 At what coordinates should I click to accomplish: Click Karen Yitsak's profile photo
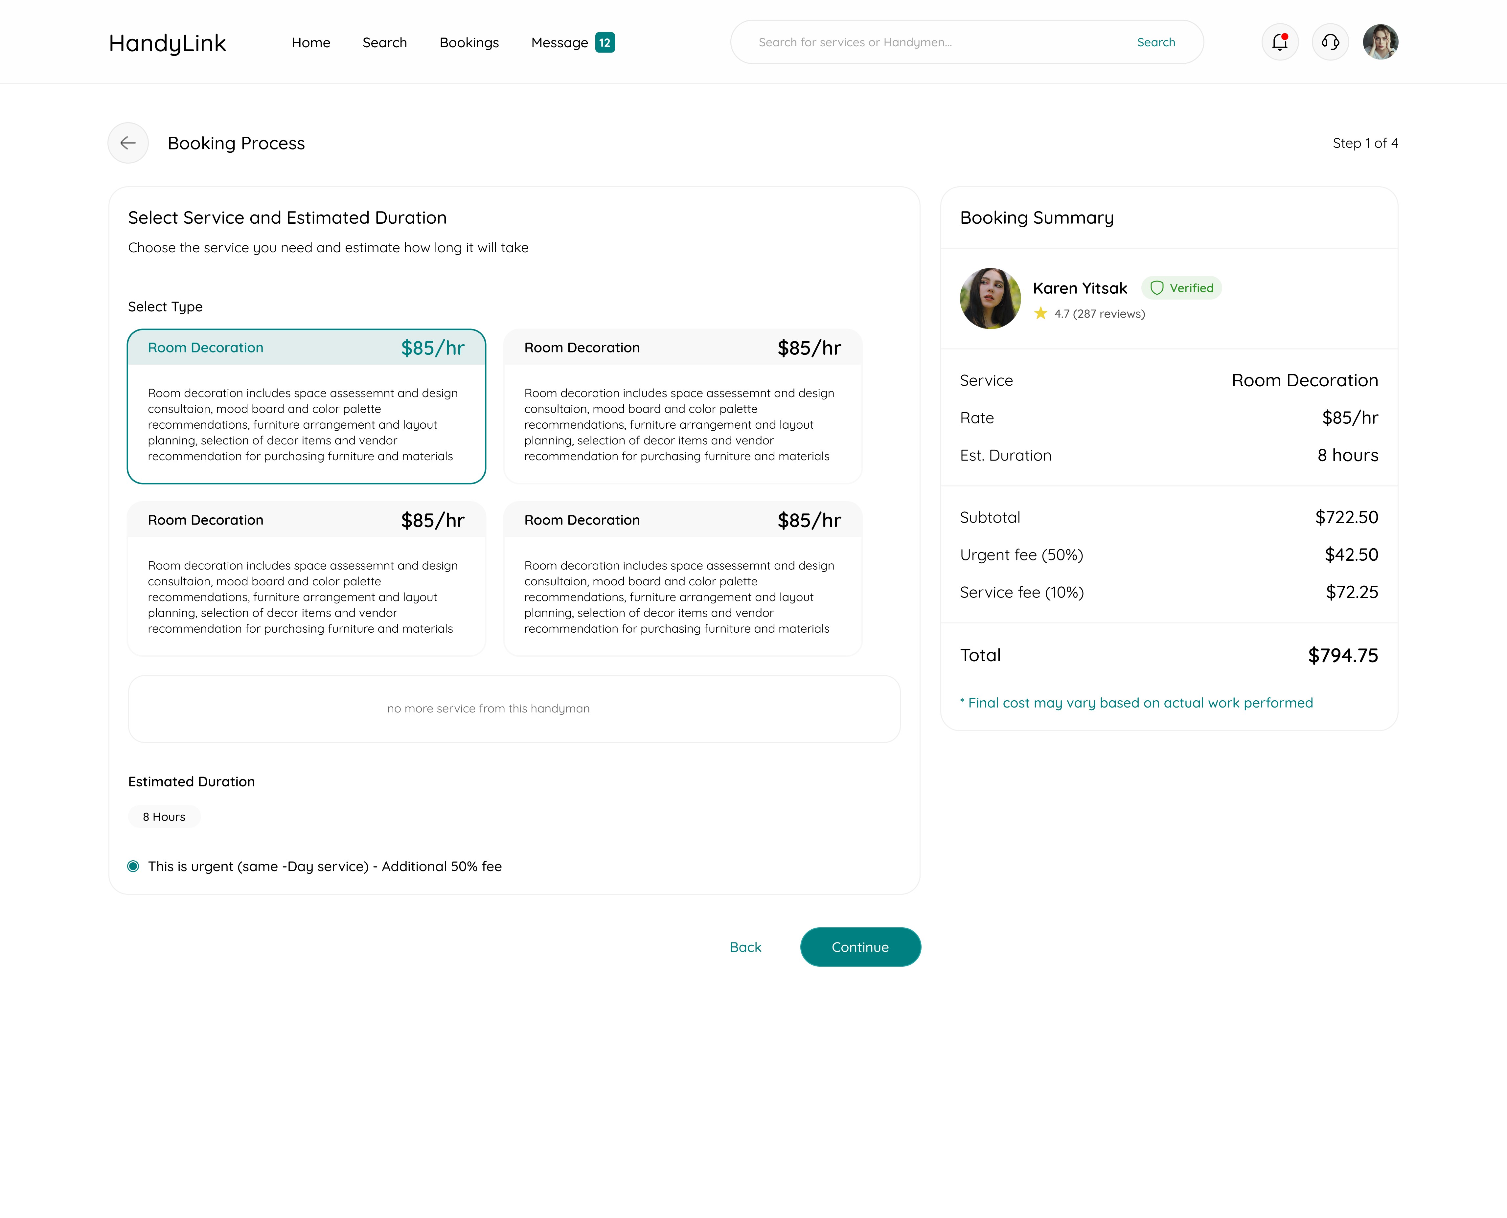coord(990,298)
